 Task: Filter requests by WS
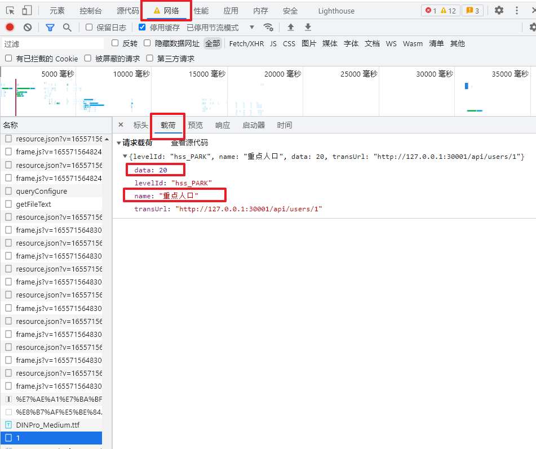391,43
